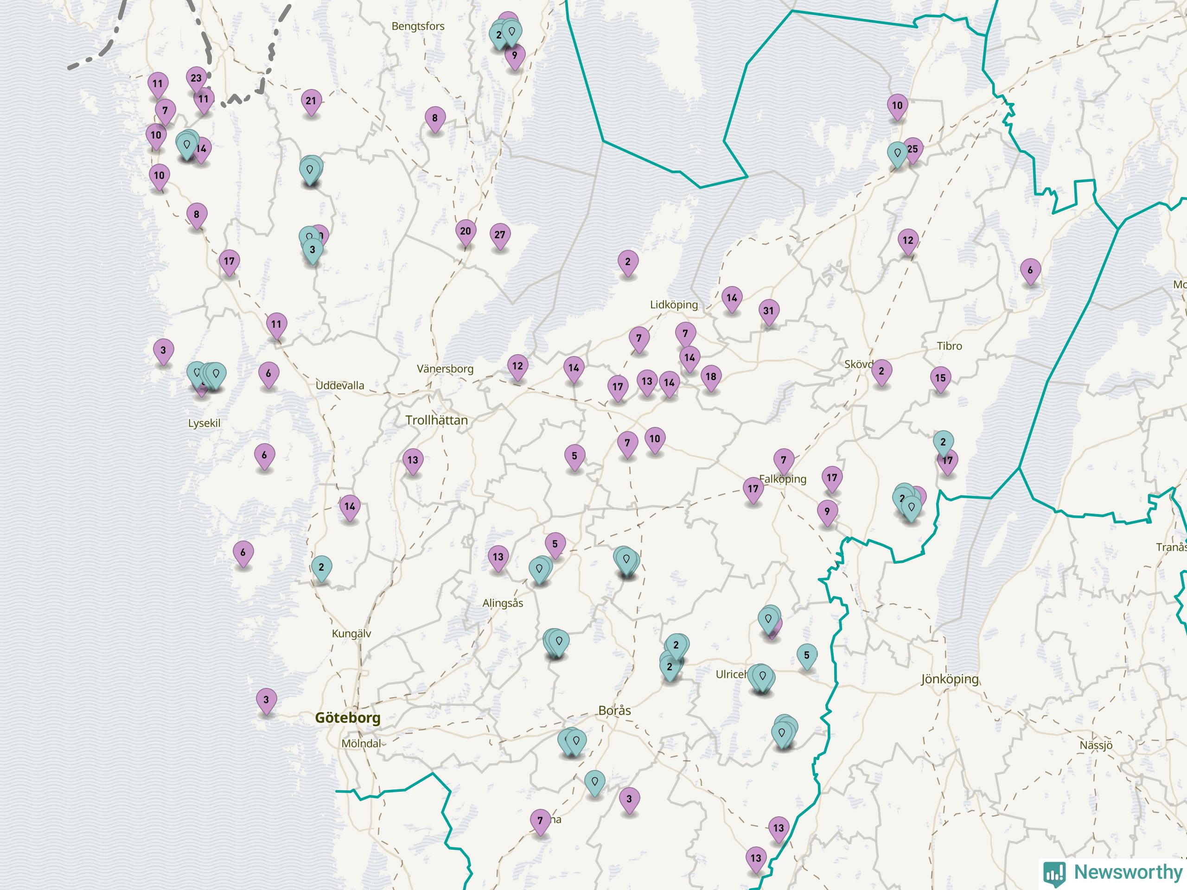Select the single teal marker south of Borås
The image size is (1187, 890).
pyautogui.click(x=594, y=783)
